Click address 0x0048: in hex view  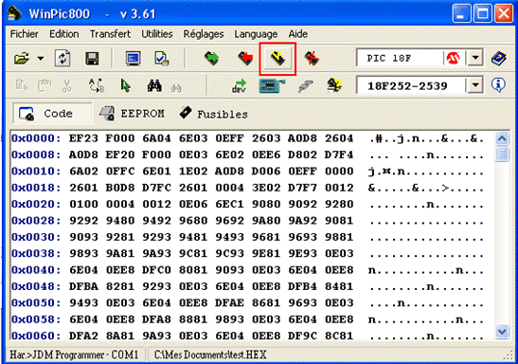36,286
